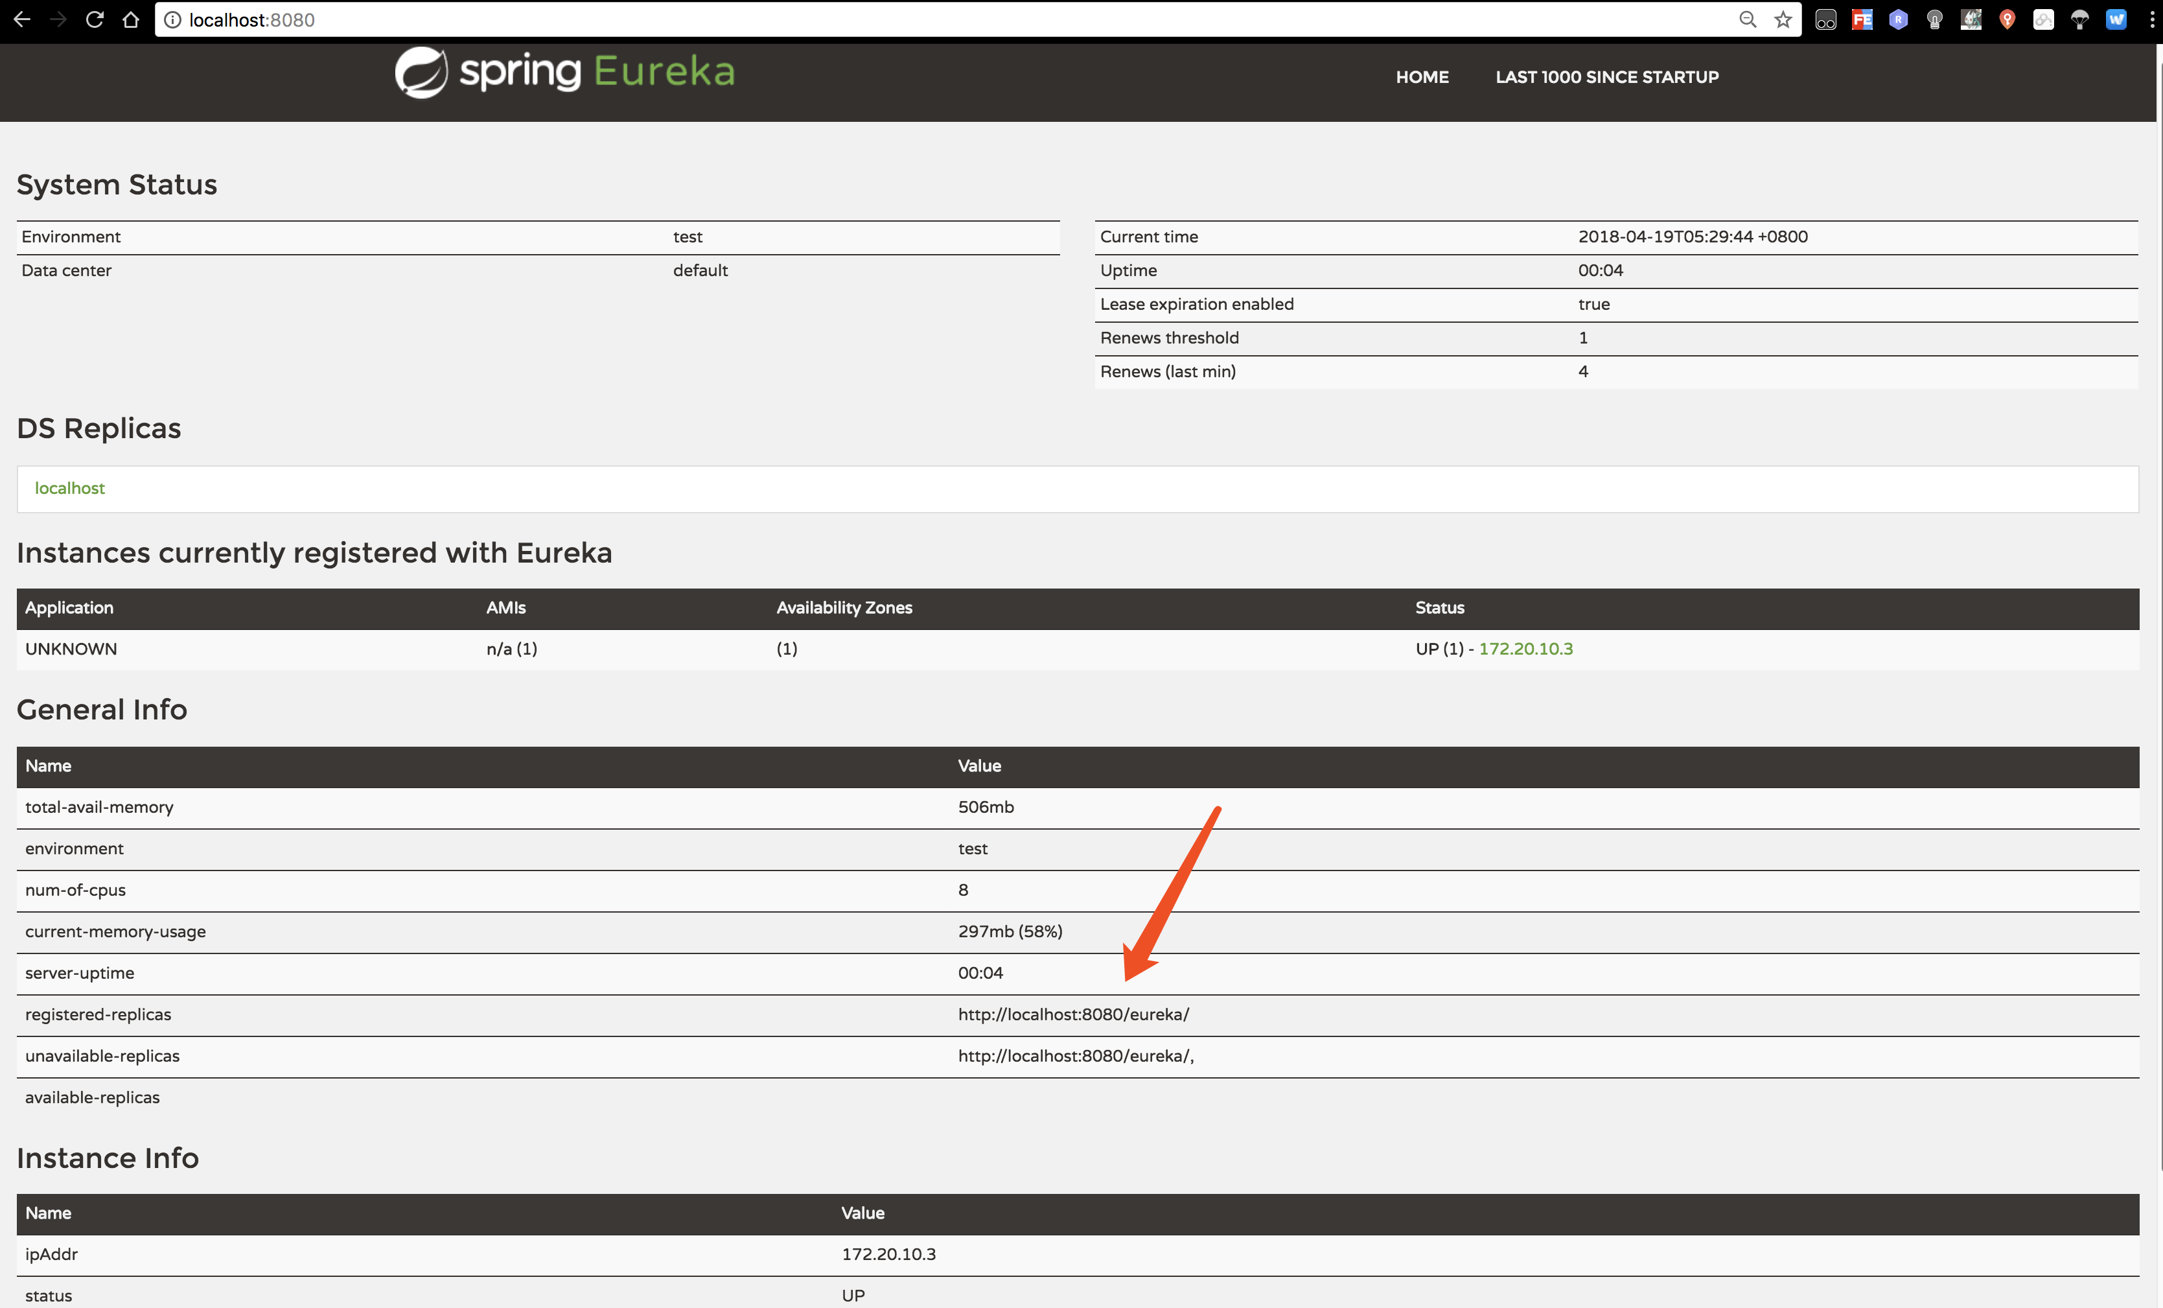Image resolution: width=2163 pixels, height=1308 pixels.
Task: Reload the page
Action: click(95, 19)
